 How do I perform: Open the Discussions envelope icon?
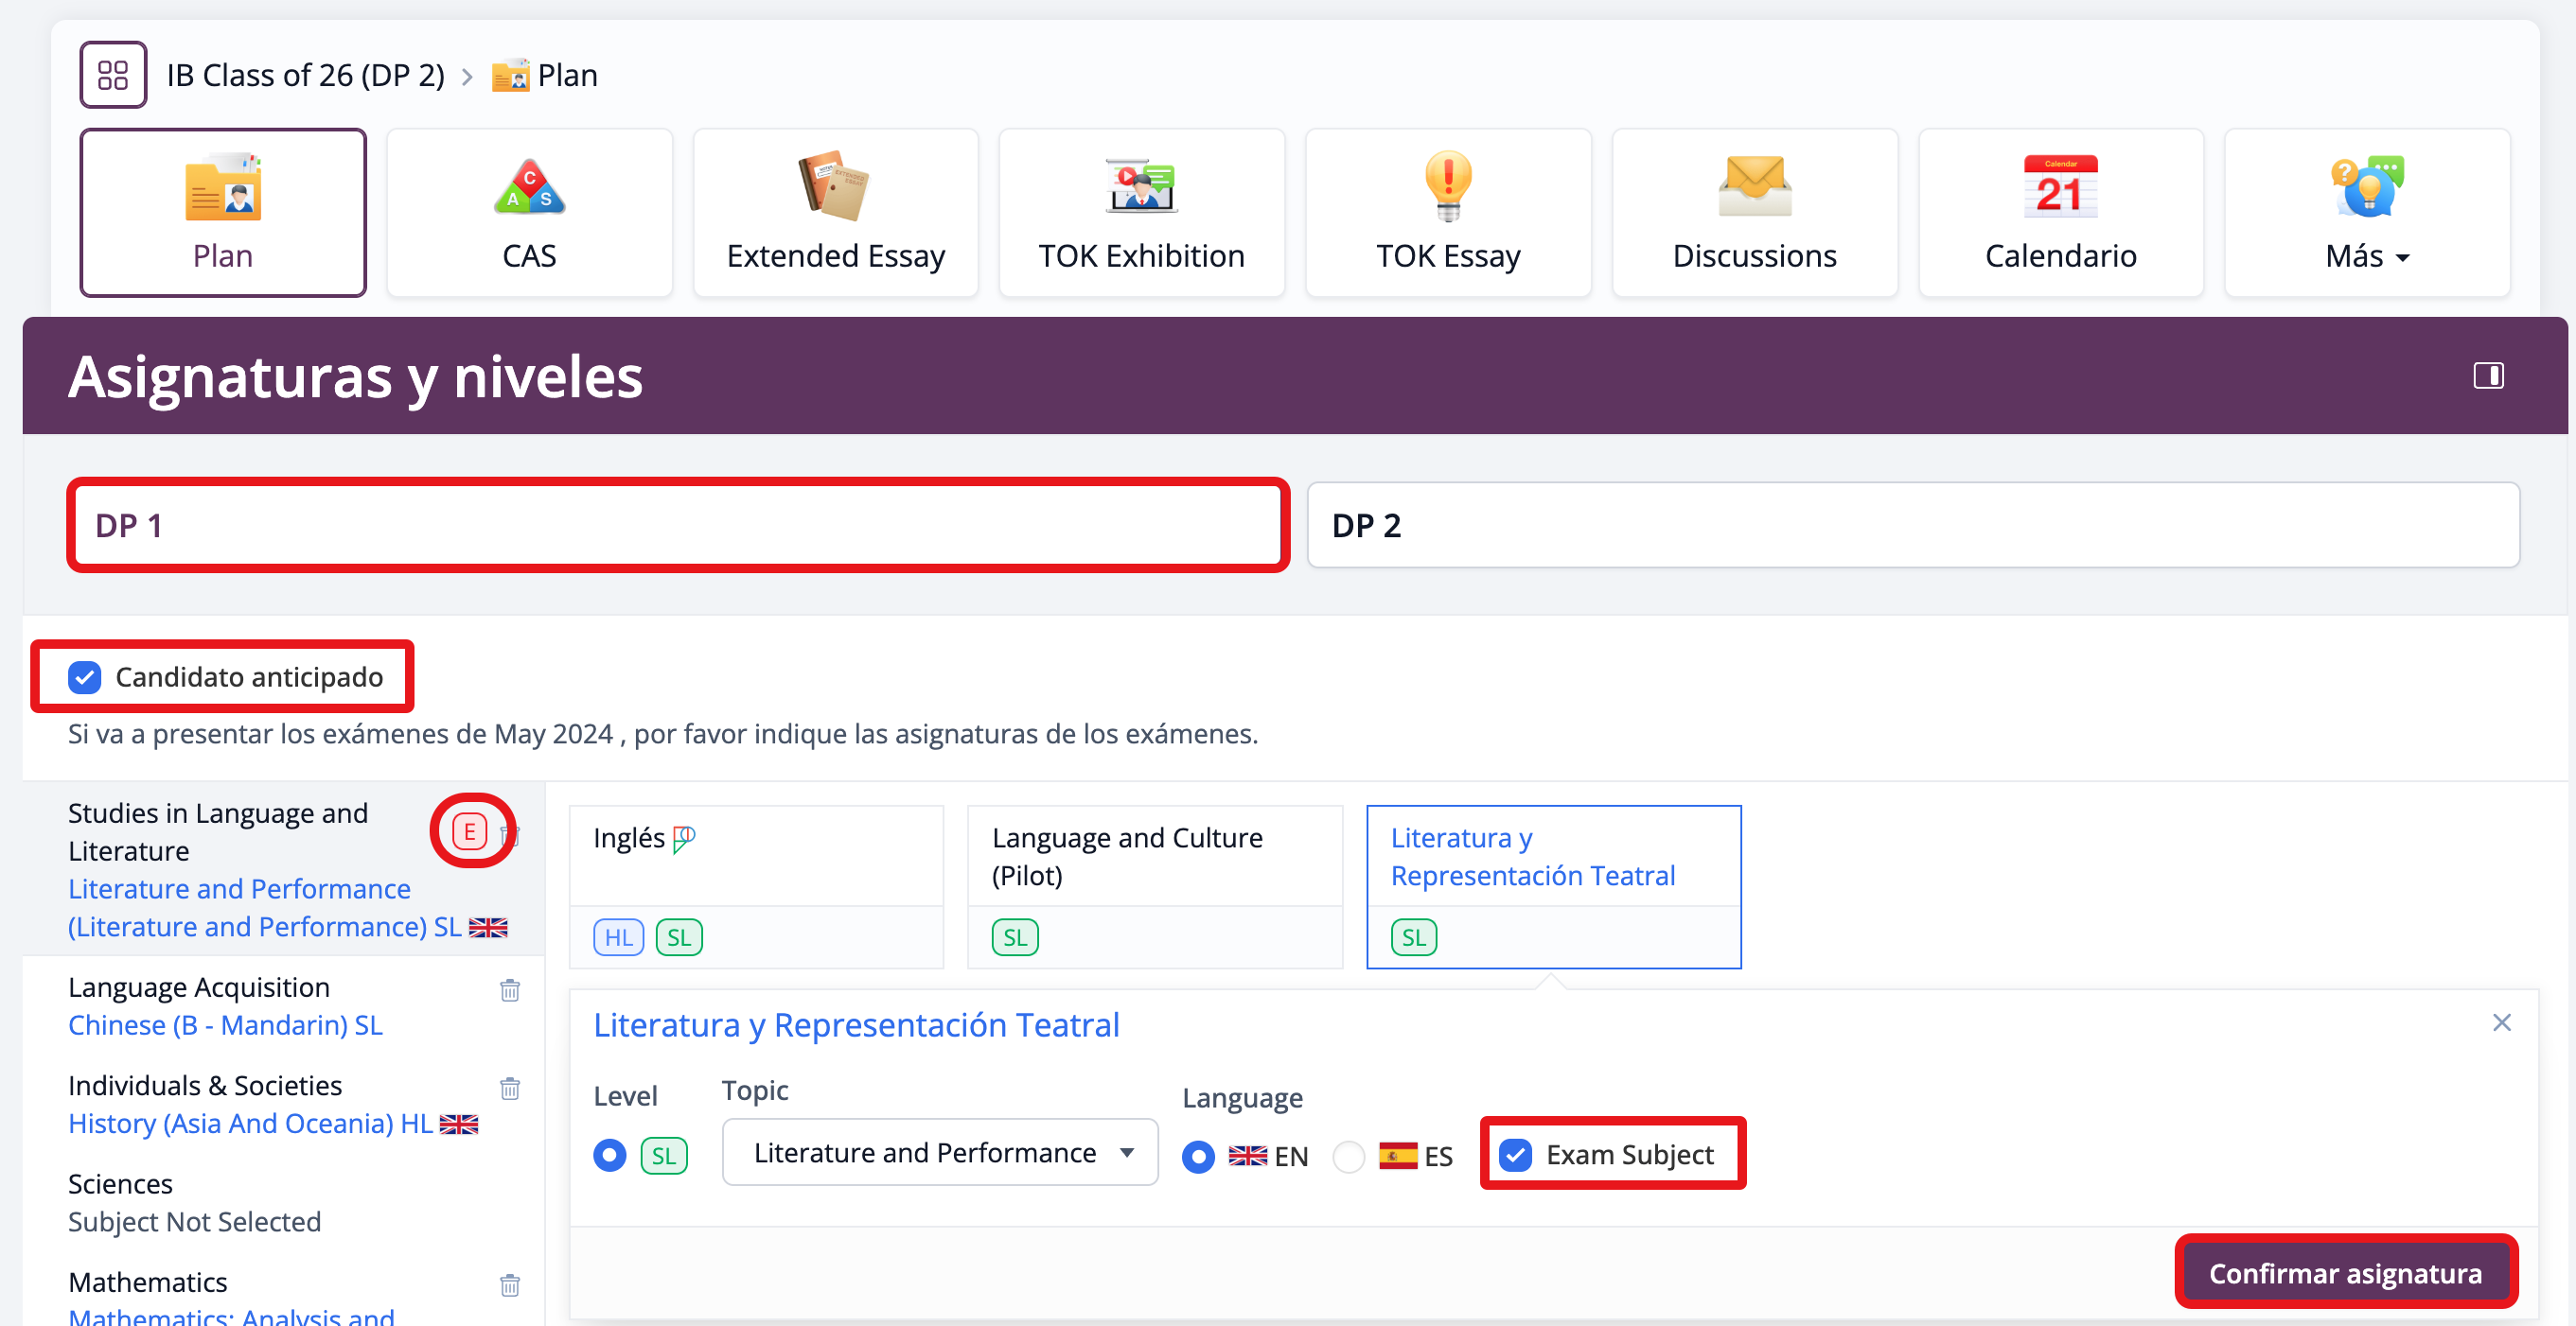click(x=1754, y=188)
